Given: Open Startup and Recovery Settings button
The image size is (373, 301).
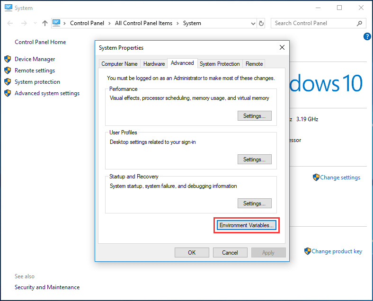Looking at the screenshot, I should (x=255, y=204).
